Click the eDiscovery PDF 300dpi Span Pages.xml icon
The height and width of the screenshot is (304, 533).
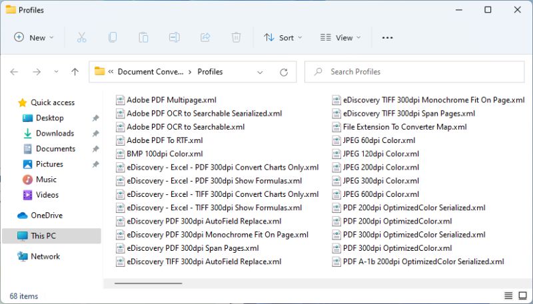pos(120,248)
